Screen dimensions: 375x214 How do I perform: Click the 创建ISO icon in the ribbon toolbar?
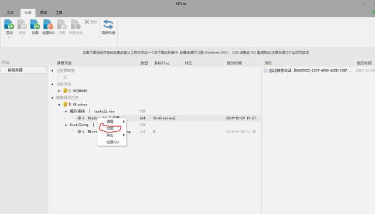(x=48, y=25)
